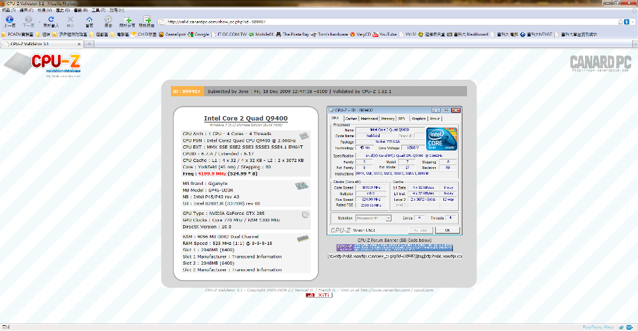The height and width of the screenshot is (331, 638).
Task: Open The Pirate Bay bookmark
Action: [293, 34]
